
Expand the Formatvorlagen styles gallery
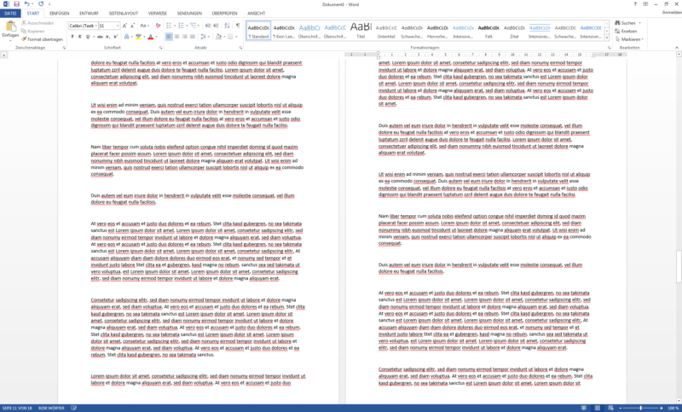[608, 37]
